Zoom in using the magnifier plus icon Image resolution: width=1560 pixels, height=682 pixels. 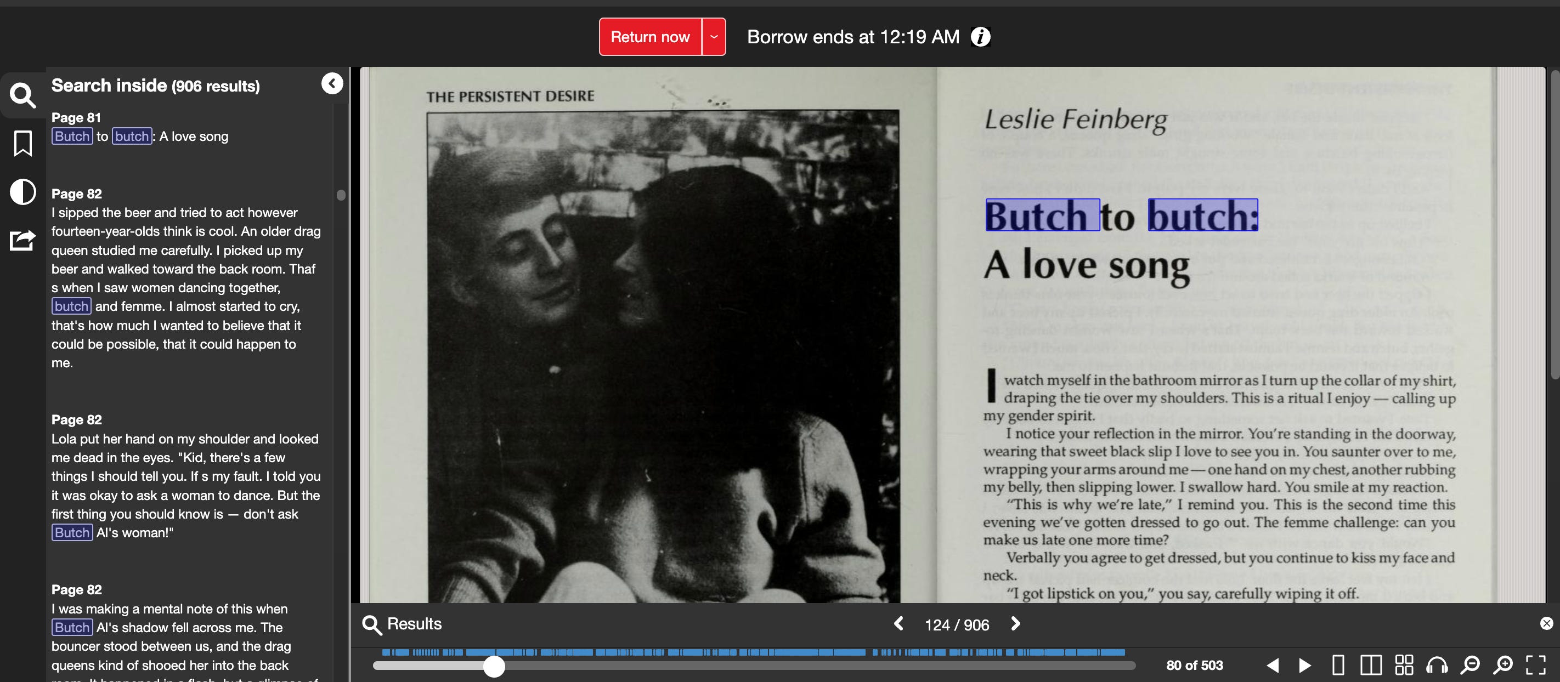tap(1502, 665)
